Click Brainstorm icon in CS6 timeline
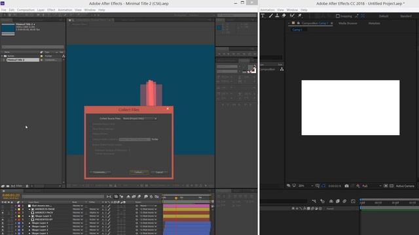This screenshot has height=235, width=419. coord(146,196)
